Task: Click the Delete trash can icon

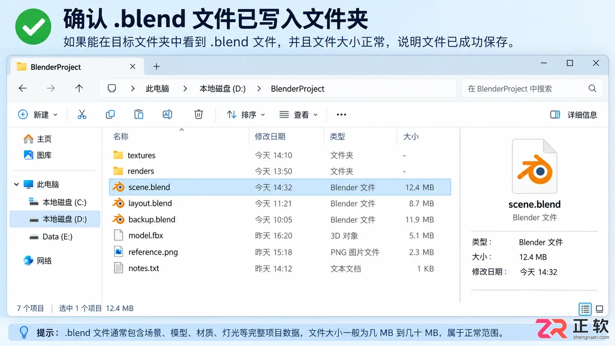Action: coord(199,114)
